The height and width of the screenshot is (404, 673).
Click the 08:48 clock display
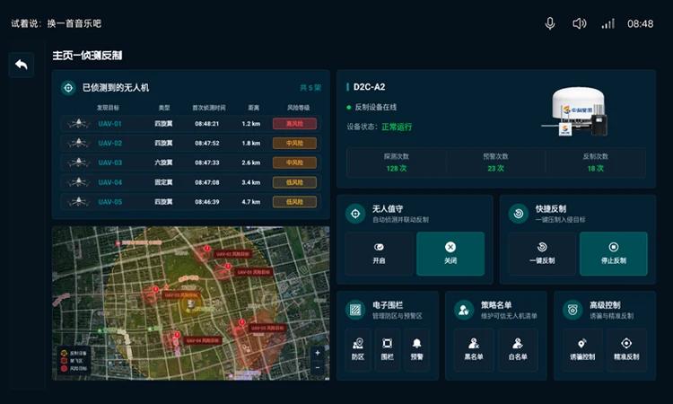pos(641,23)
